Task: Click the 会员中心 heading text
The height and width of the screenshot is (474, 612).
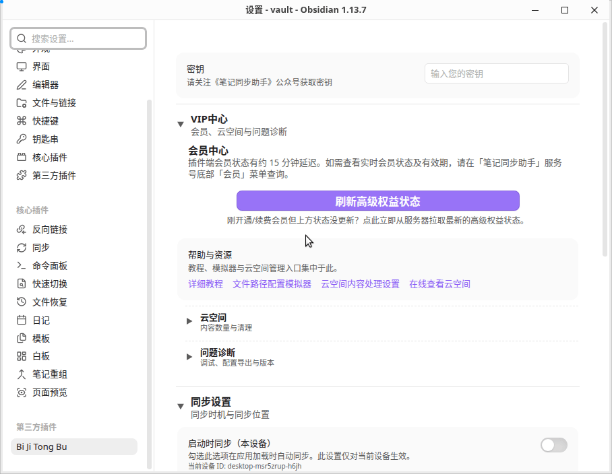Action: point(208,151)
